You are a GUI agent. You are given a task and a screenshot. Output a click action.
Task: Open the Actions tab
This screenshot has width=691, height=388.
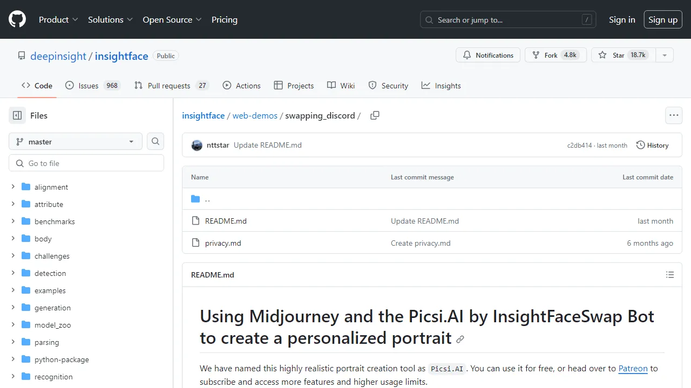pyautogui.click(x=241, y=86)
